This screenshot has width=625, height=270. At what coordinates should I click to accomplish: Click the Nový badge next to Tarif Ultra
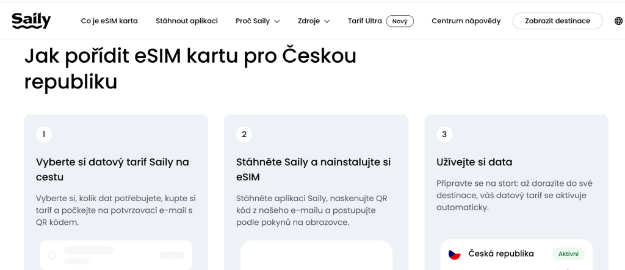coord(400,21)
